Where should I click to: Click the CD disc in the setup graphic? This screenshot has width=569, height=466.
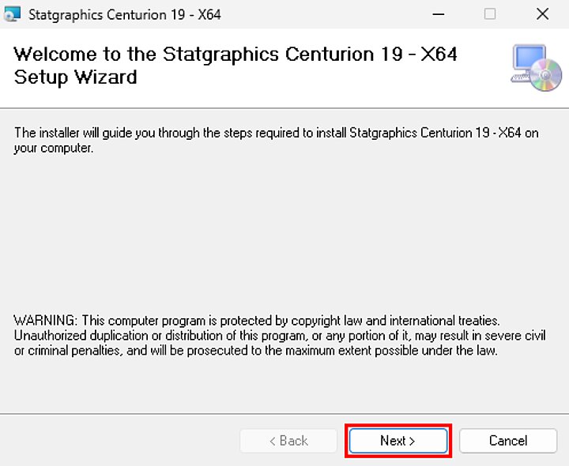(546, 77)
